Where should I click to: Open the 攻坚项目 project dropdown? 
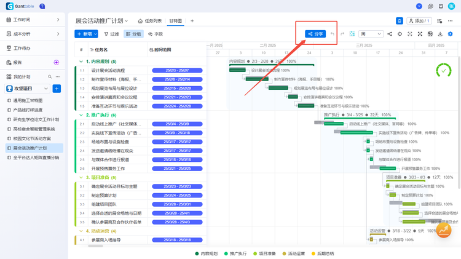coord(27,89)
